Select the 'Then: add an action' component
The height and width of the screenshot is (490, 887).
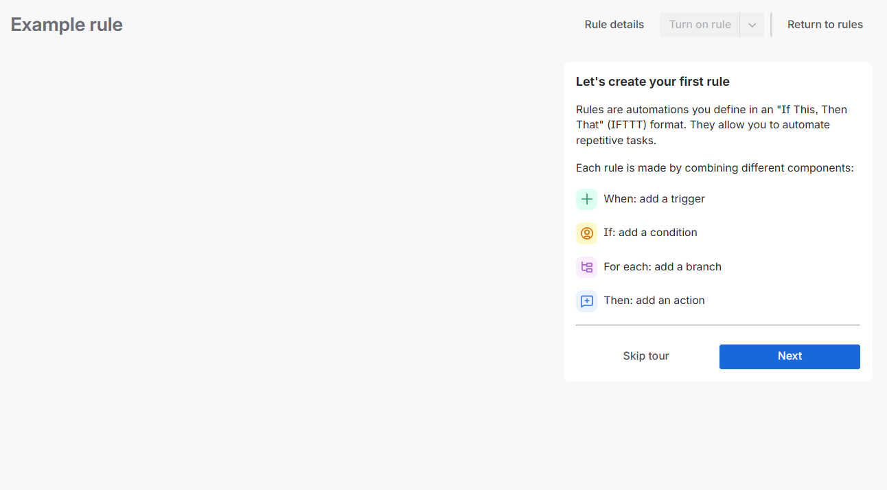pos(654,301)
